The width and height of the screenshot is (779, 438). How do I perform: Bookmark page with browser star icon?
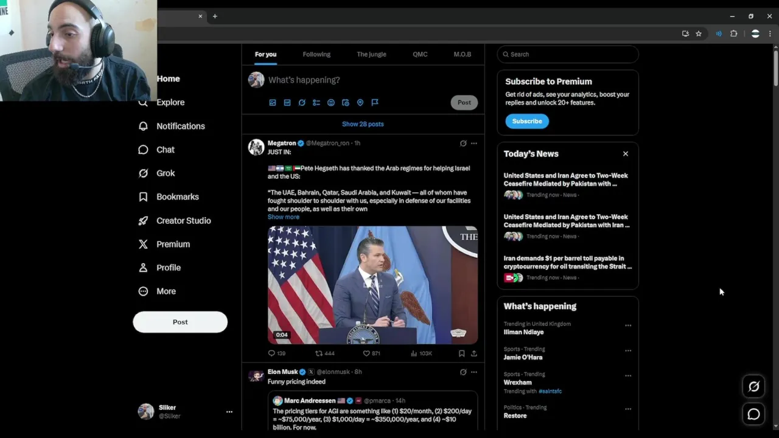[x=699, y=34]
